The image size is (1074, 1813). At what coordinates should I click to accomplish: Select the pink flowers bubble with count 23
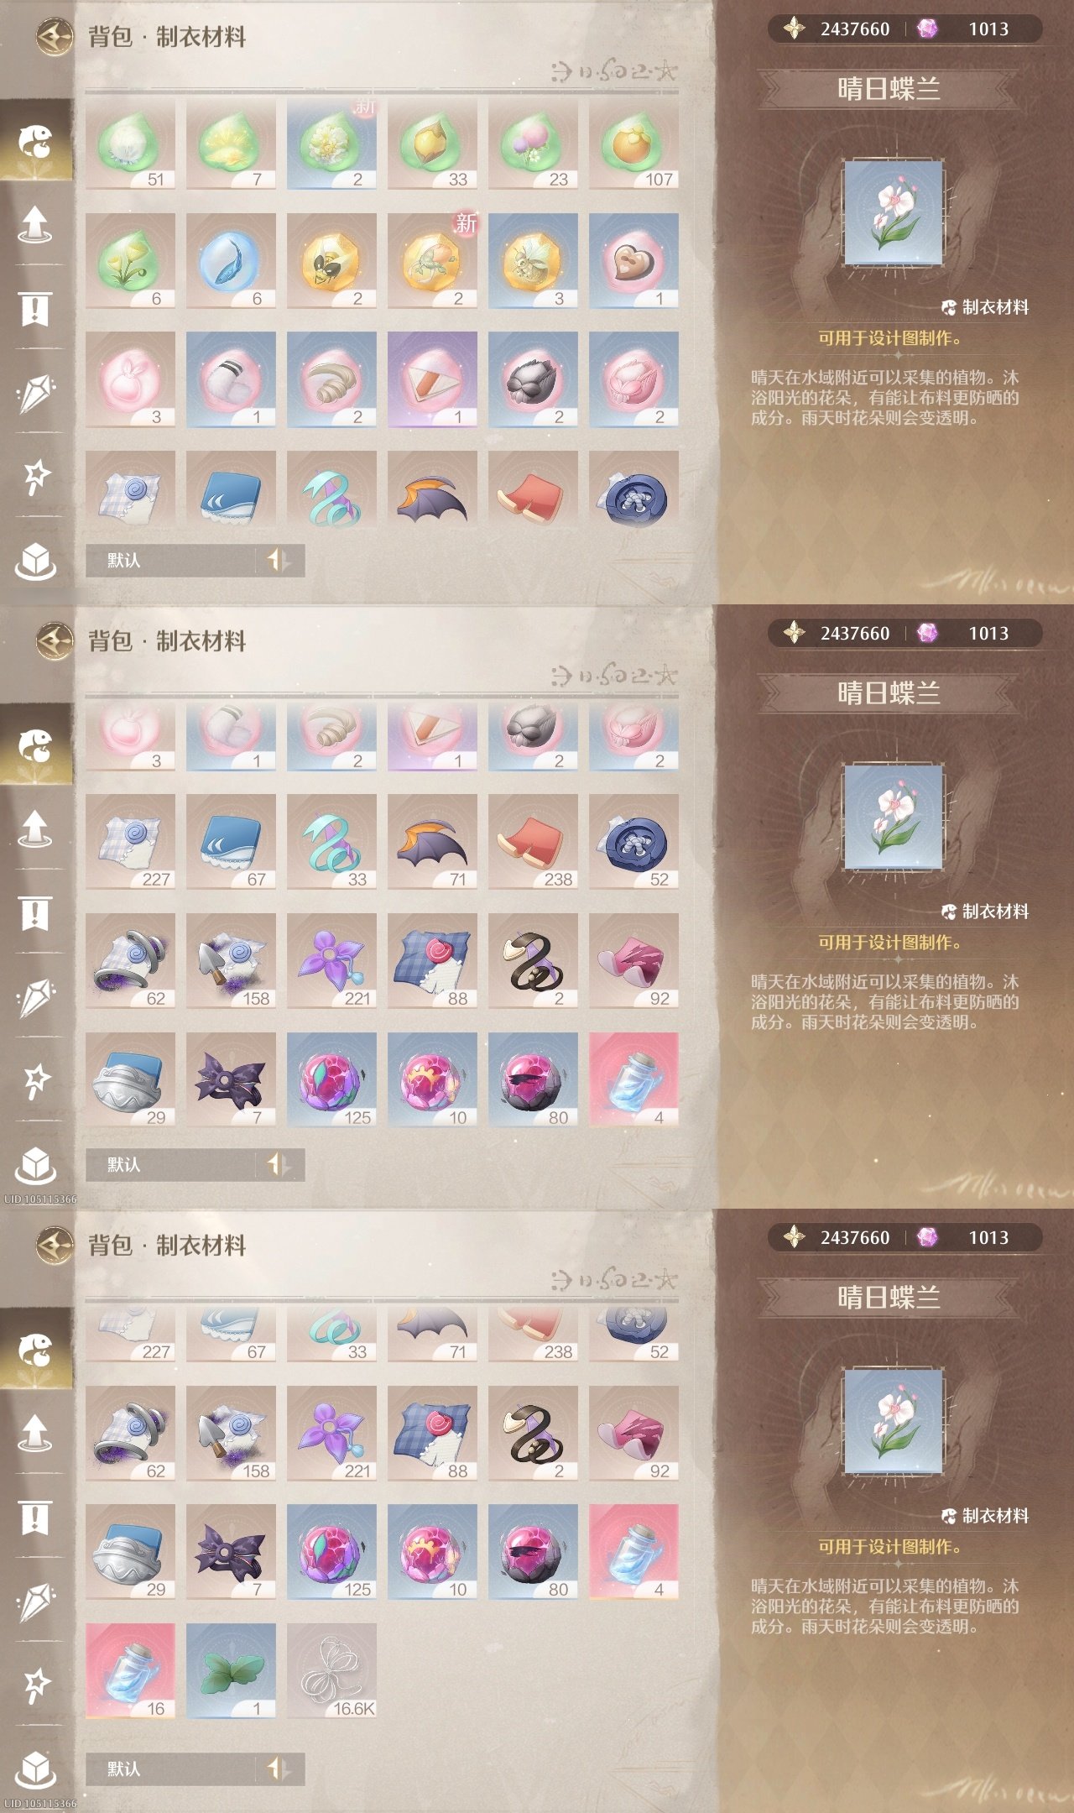[533, 143]
